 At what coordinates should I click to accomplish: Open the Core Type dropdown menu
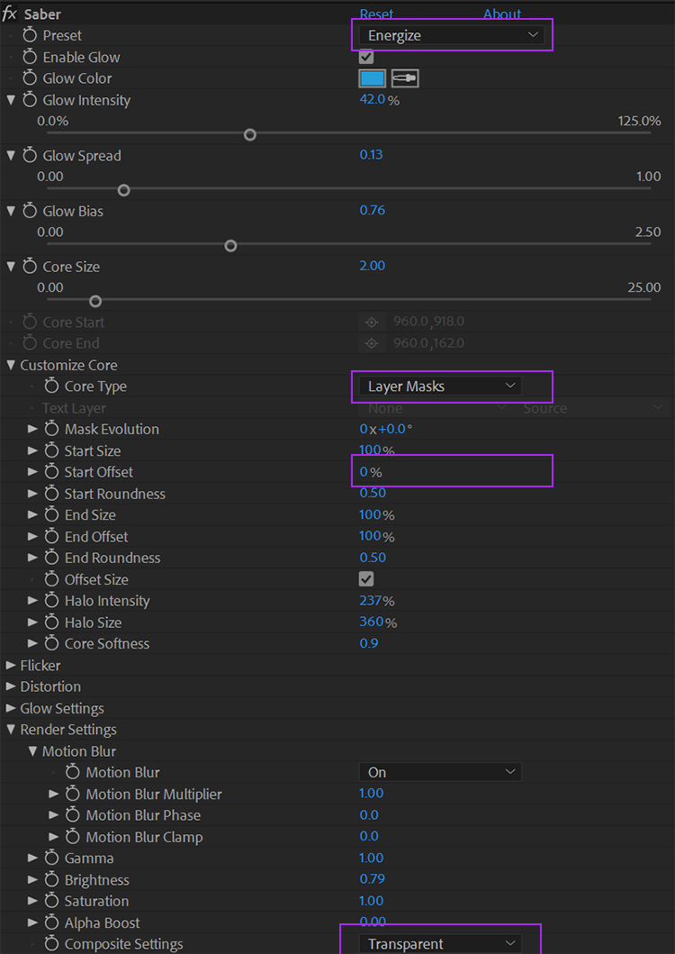(440, 386)
